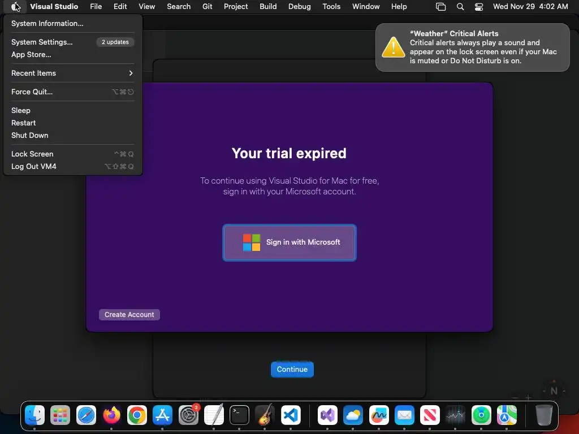Open the Window menu
Image resolution: width=579 pixels, height=434 pixels.
pyautogui.click(x=366, y=6)
